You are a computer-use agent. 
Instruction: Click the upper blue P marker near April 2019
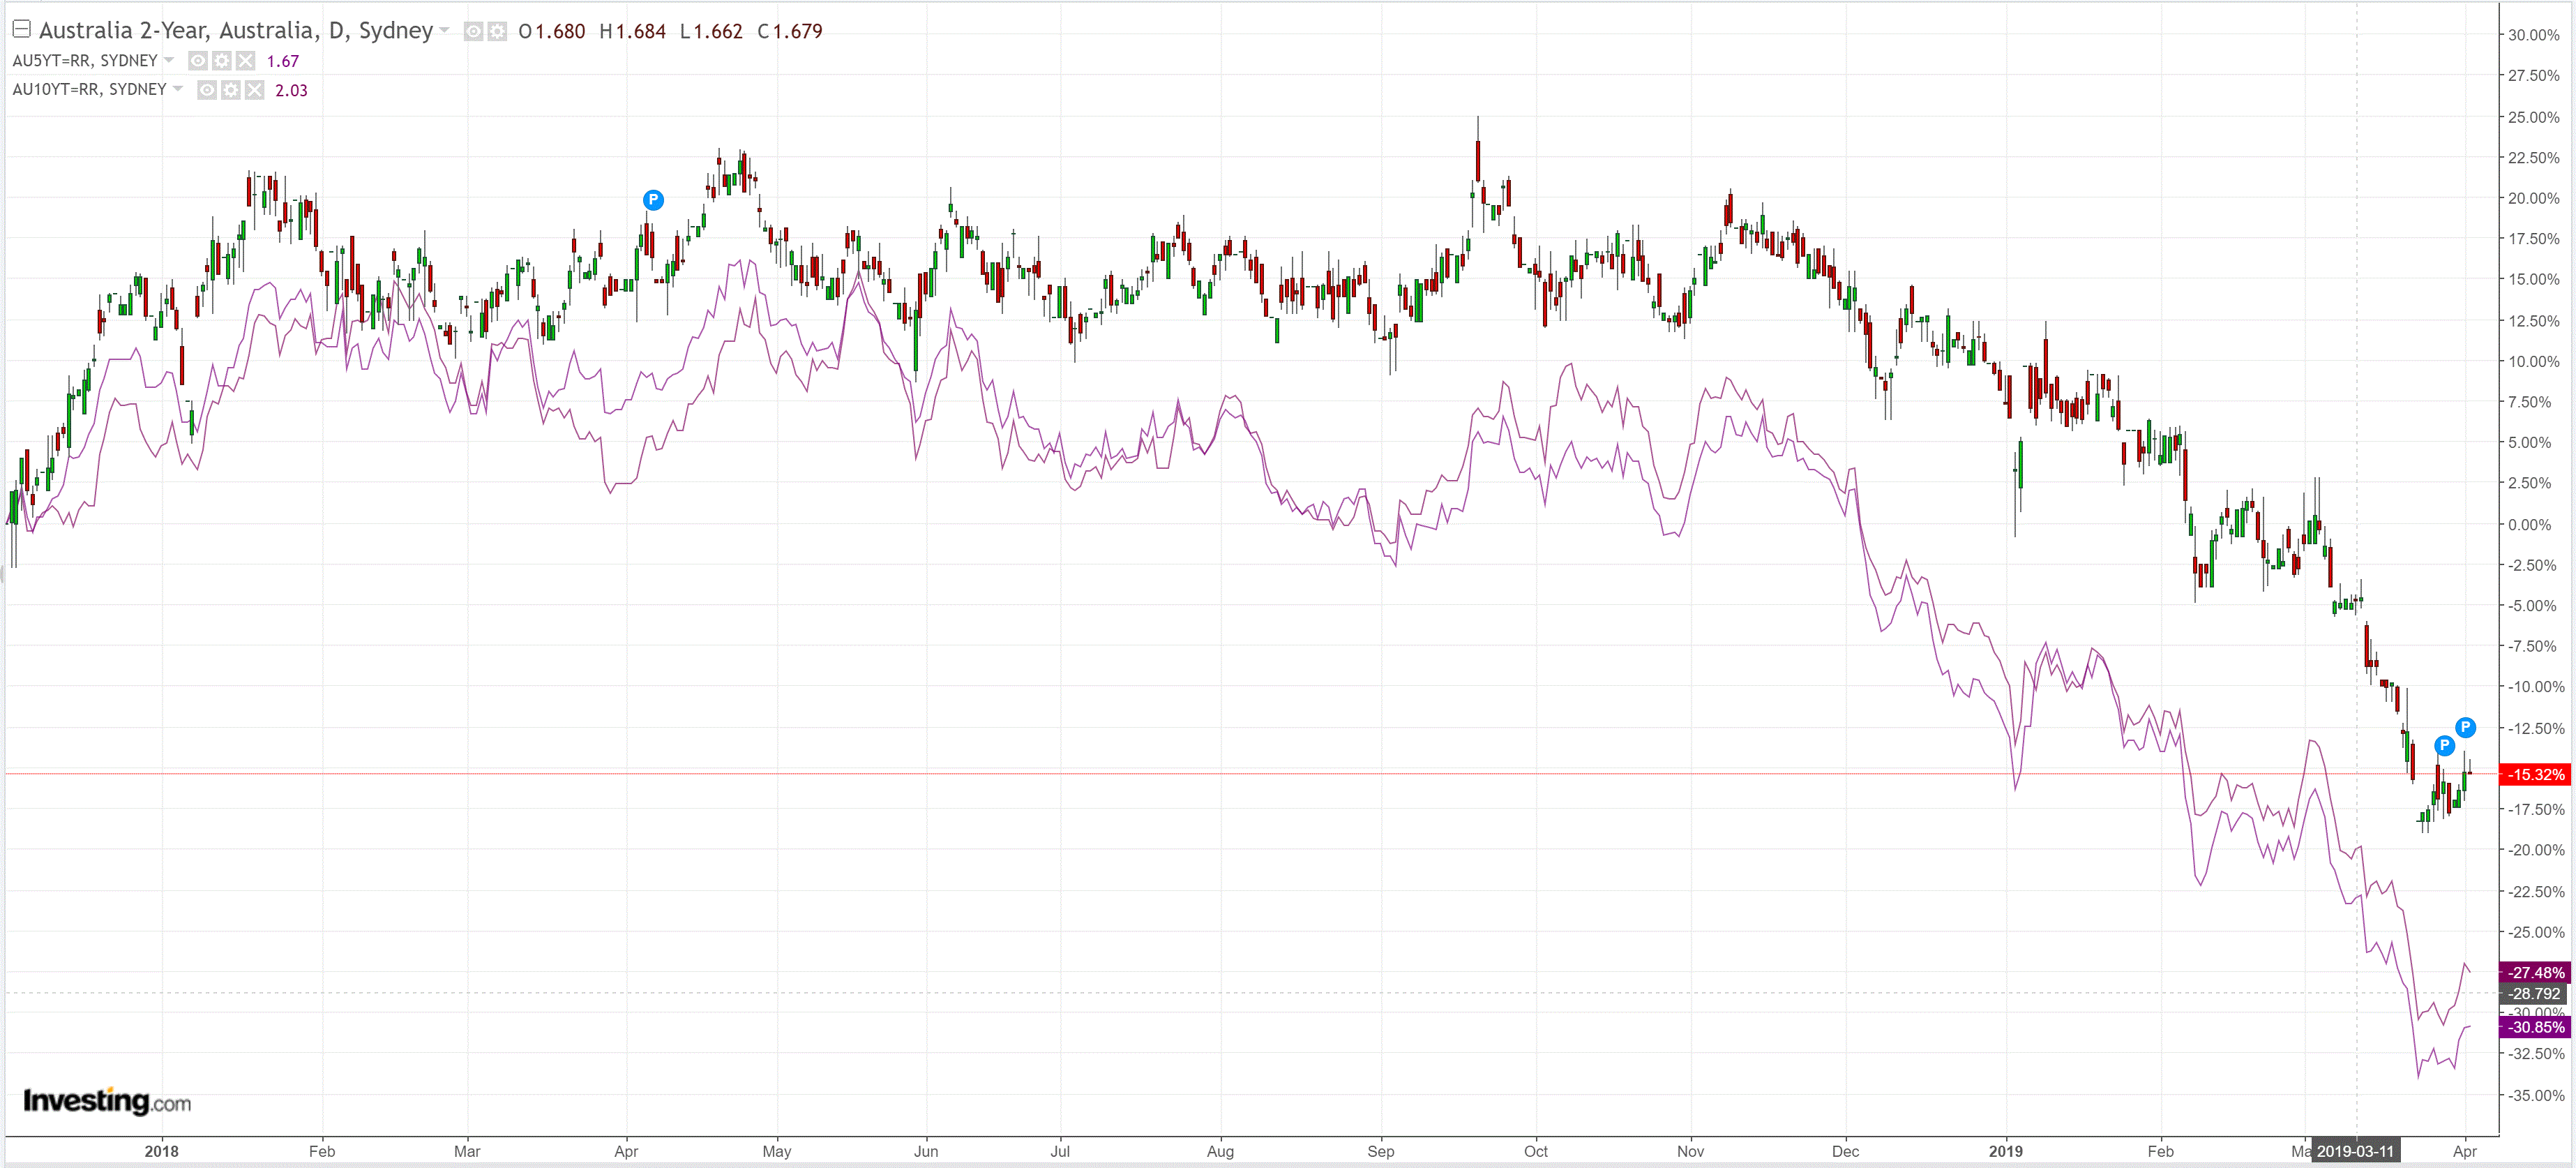tap(2466, 727)
